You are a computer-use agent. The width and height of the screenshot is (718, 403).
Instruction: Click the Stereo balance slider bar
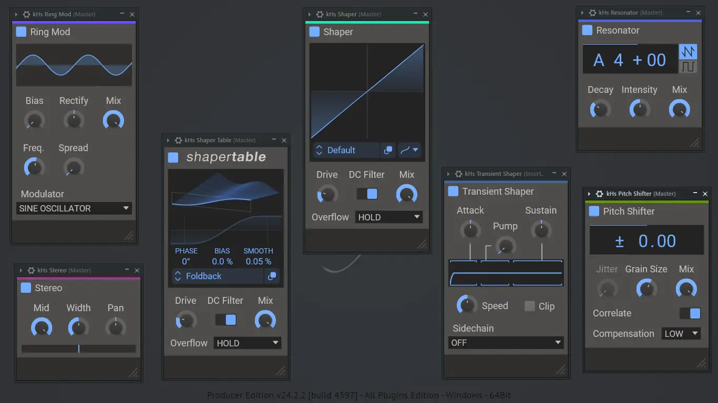(79, 349)
